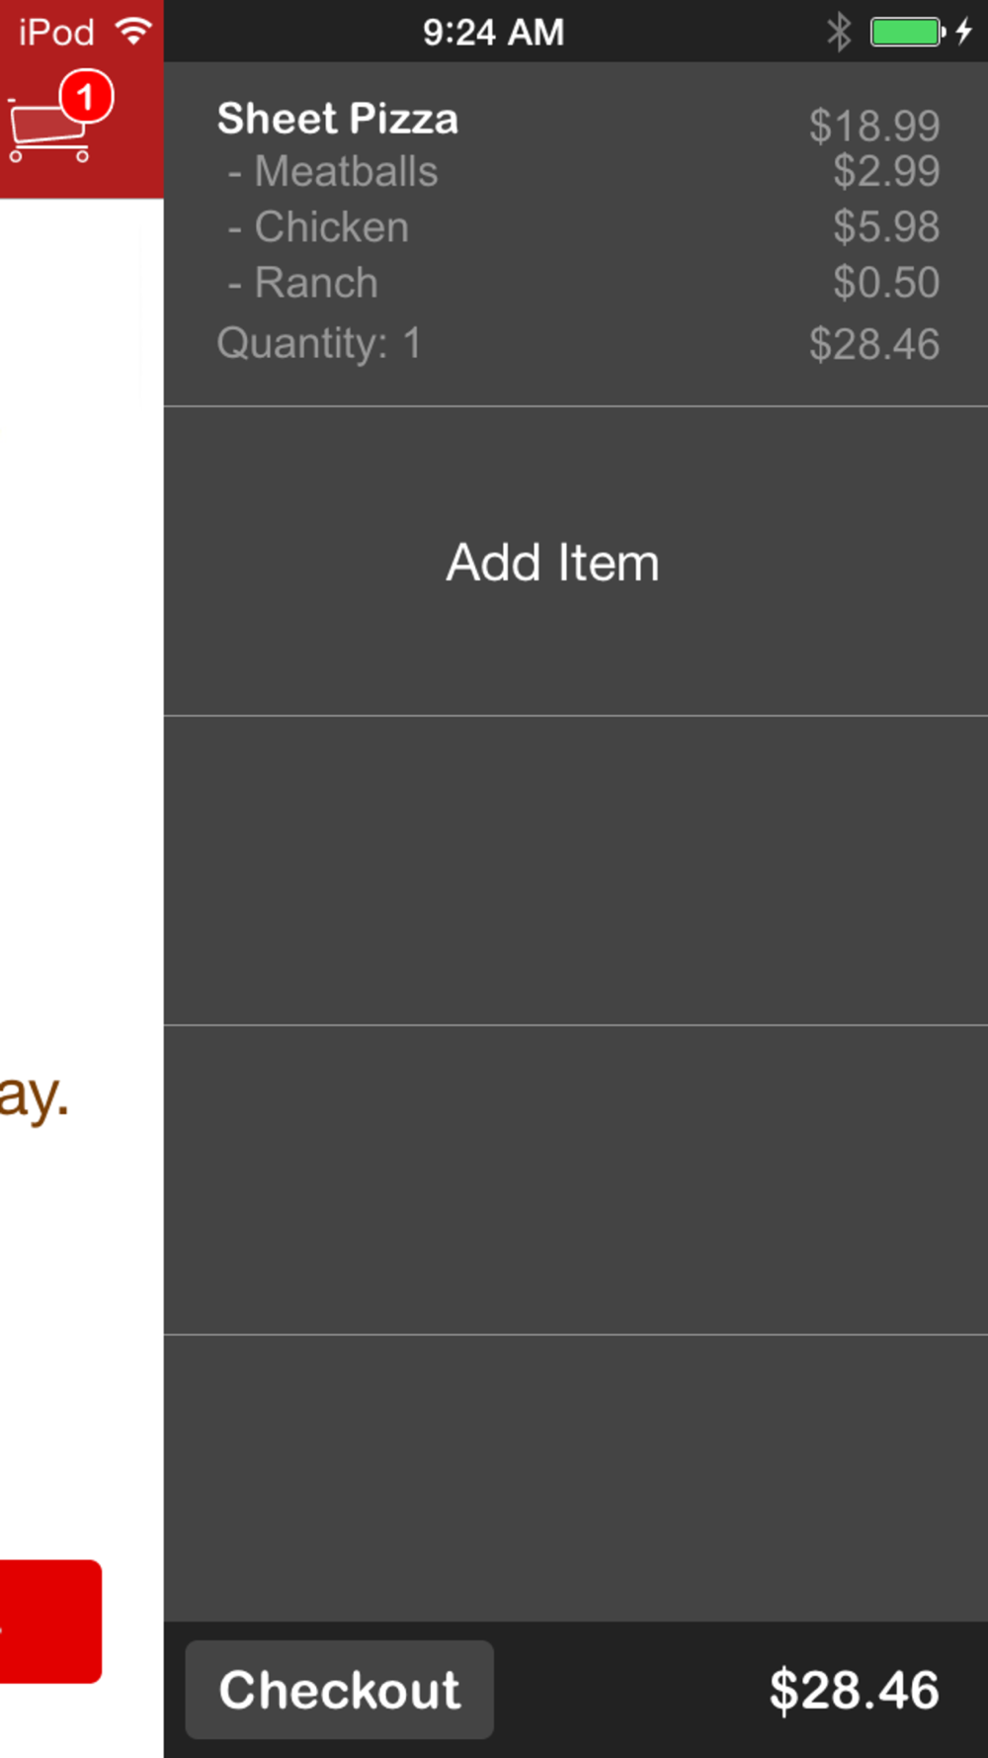Tap the $18.99 Sheet Pizza price

[873, 126]
